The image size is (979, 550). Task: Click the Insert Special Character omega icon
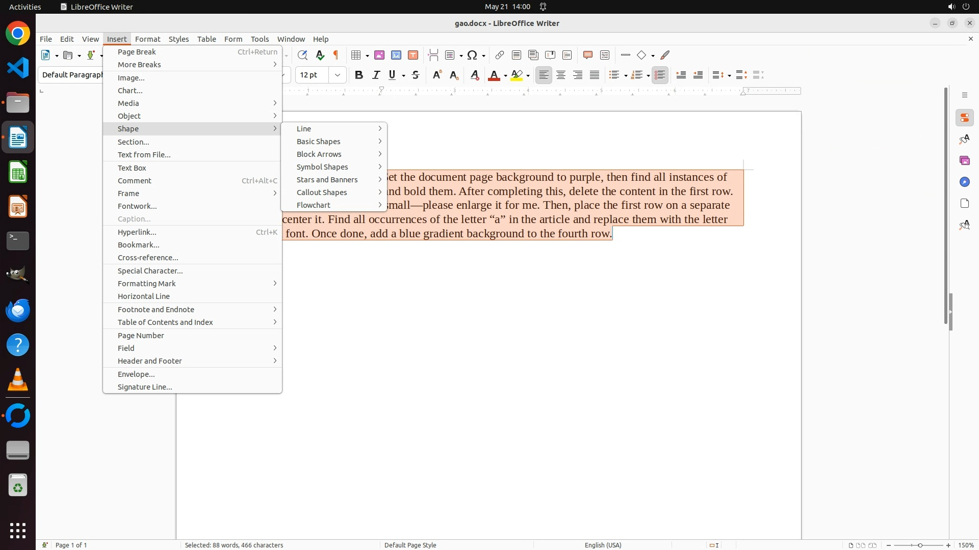pyautogui.click(x=472, y=55)
